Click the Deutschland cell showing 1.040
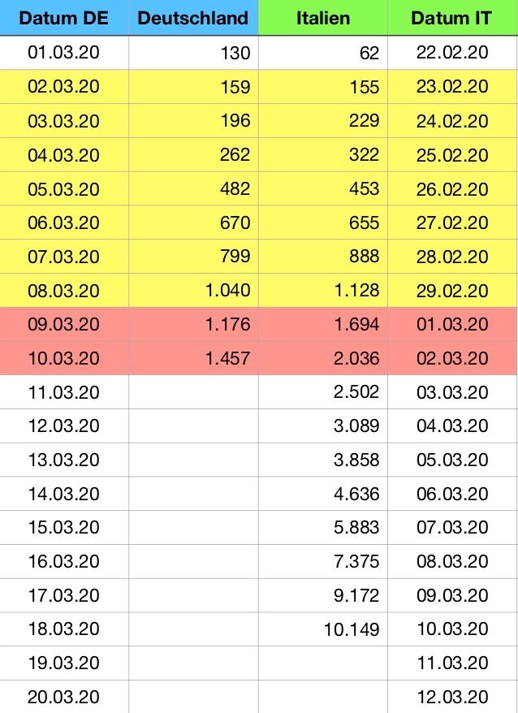 coord(193,290)
